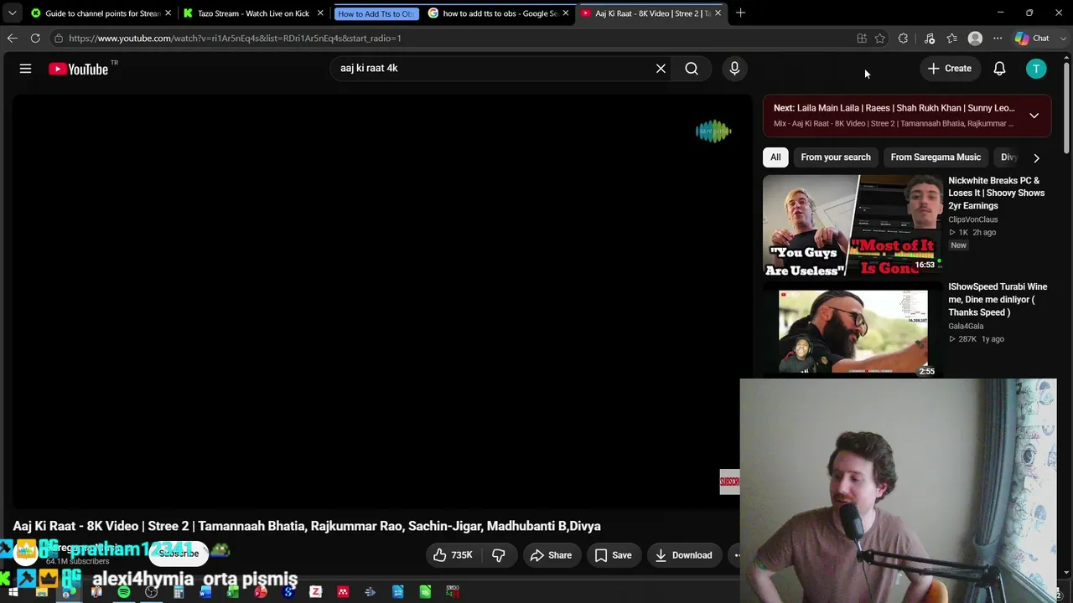The width and height of the screenshot is (1073, 603).
Task: Add page to favorites with star
Action: [x=879, y=39]
